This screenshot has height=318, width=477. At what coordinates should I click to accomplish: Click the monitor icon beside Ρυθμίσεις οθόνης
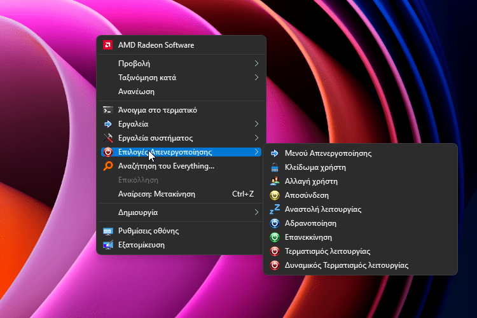(x=107, y=231)
